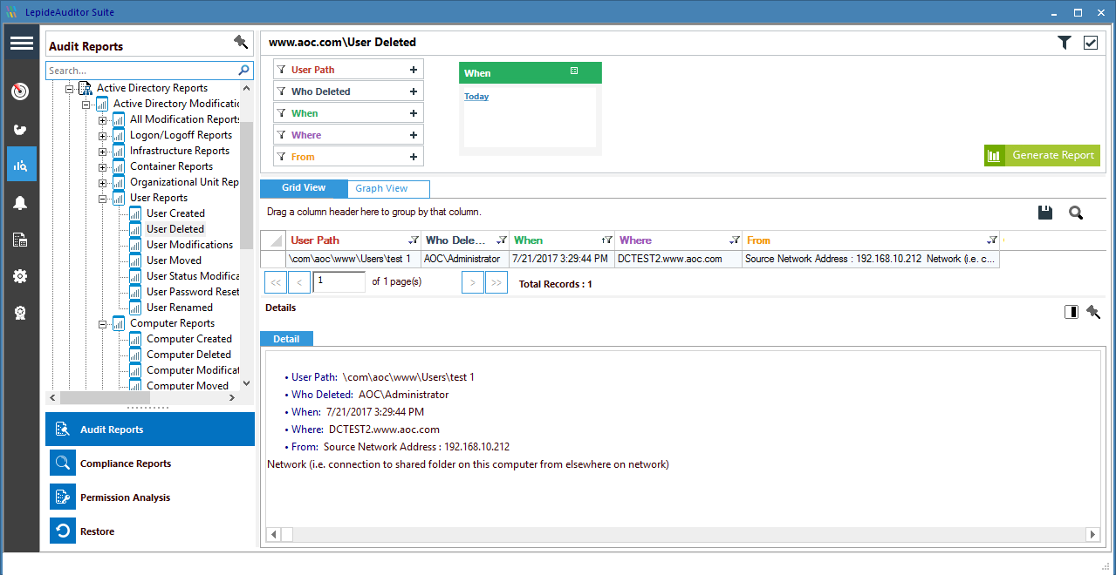Select User Created report in tree
Image resolution: width=1116 pixels, height=575 pixels.
(175, 213)
